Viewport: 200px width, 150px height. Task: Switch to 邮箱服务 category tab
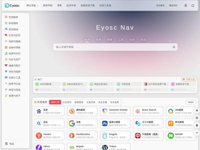[79, 102]
